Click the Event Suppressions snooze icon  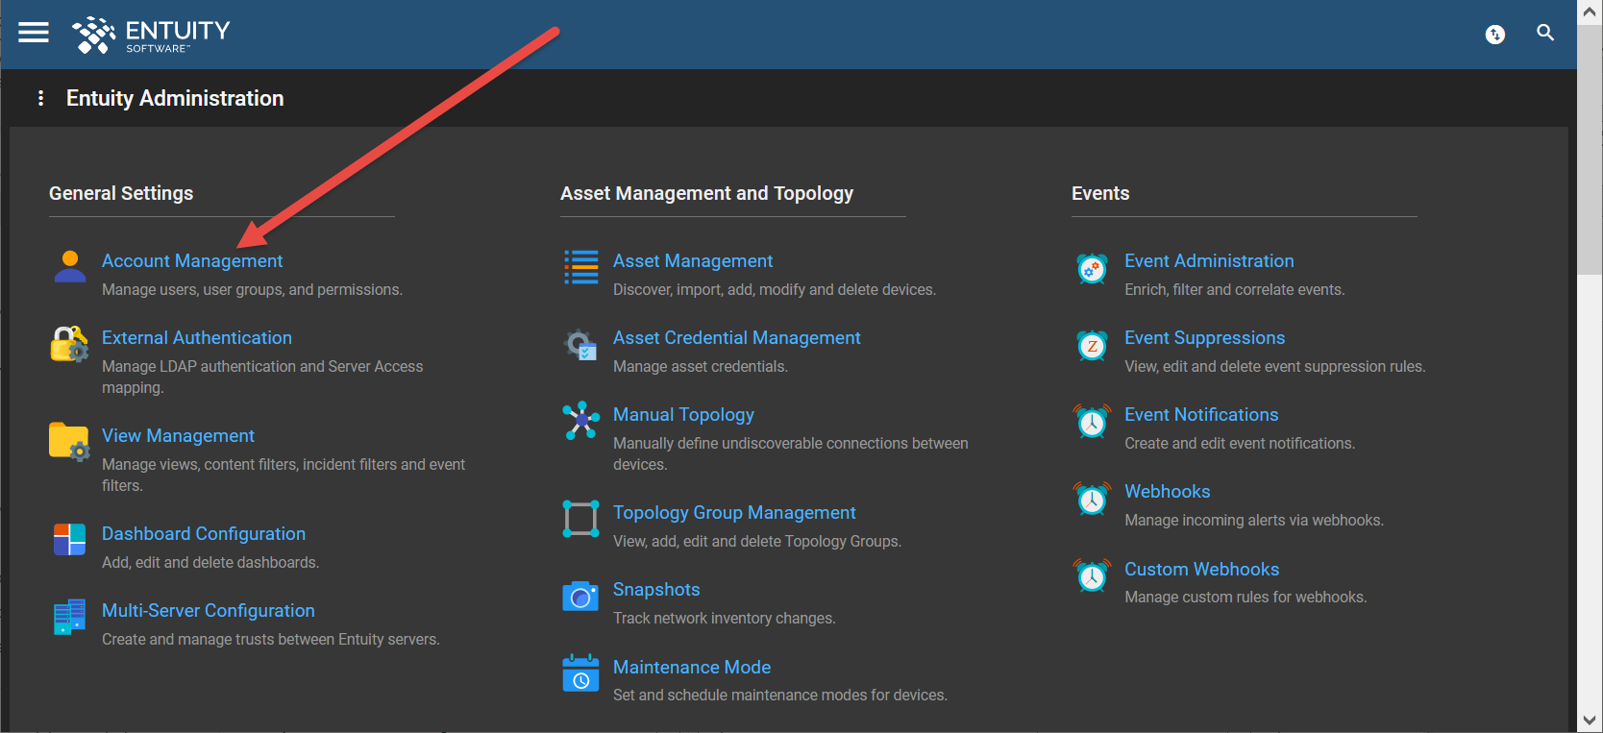(1092, 345)
